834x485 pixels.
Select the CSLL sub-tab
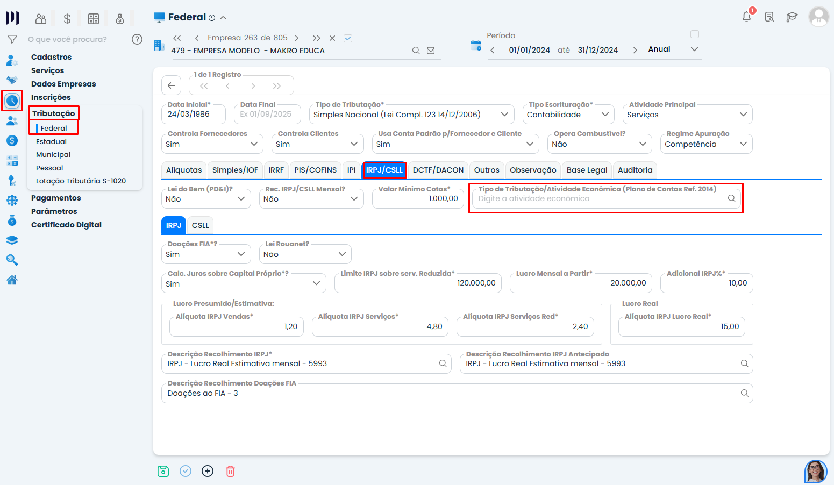click(200, 225)
